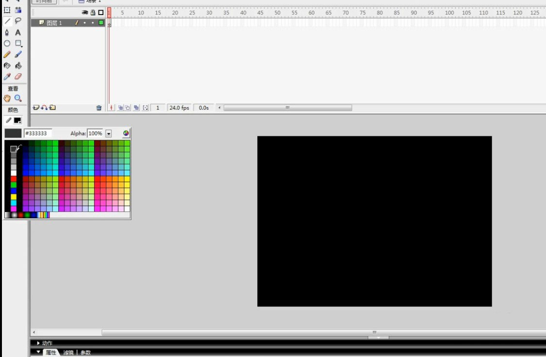Select the Oval tool

coord(7,44)
